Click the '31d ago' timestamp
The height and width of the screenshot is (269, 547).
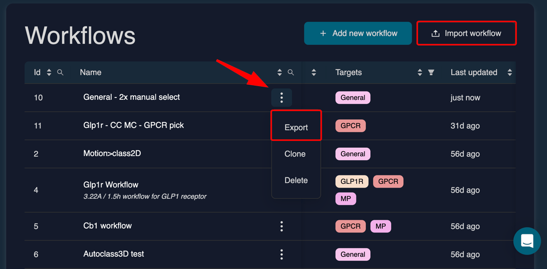[465, 126]
